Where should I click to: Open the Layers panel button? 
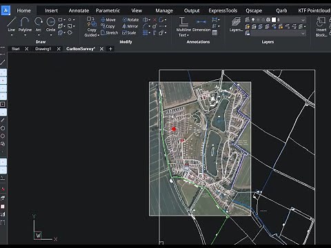tap(236, 24)
